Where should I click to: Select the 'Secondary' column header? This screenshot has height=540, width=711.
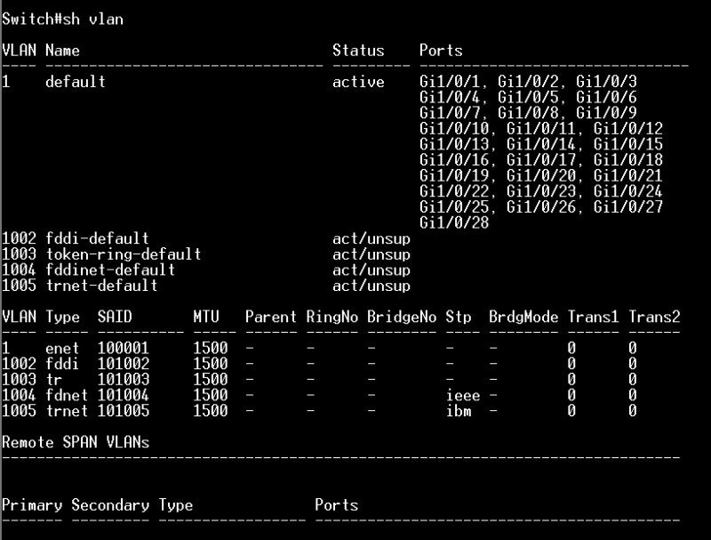(110, 504)
